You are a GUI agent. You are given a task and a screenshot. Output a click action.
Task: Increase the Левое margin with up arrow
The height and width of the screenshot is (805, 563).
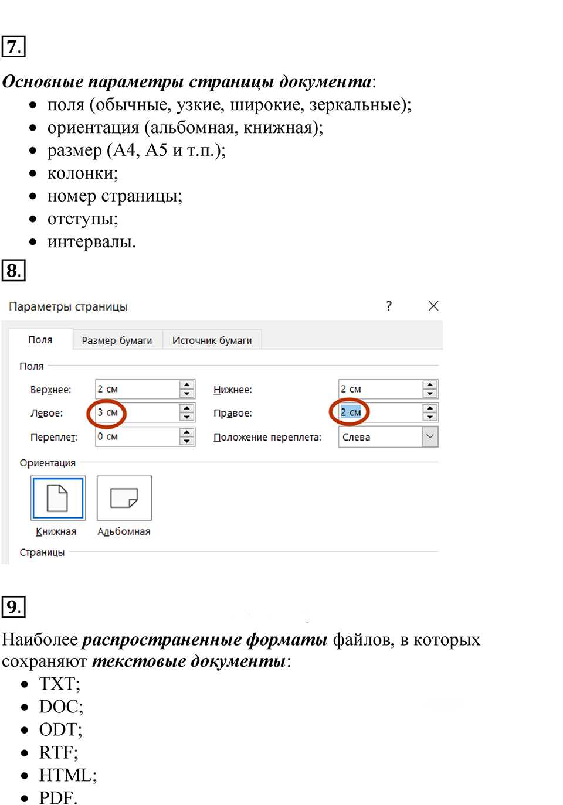[187, 408]
